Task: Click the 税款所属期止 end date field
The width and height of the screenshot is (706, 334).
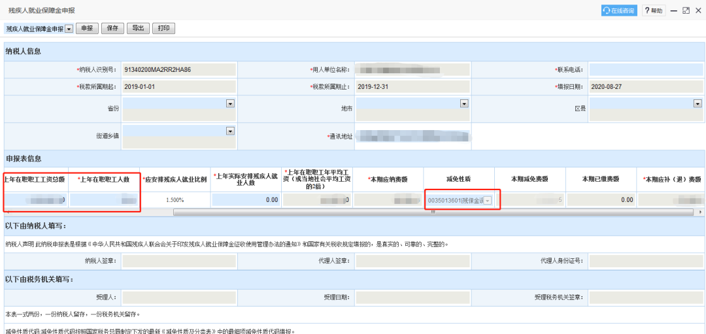Action: pyautogui.click(x=412, y=87)
